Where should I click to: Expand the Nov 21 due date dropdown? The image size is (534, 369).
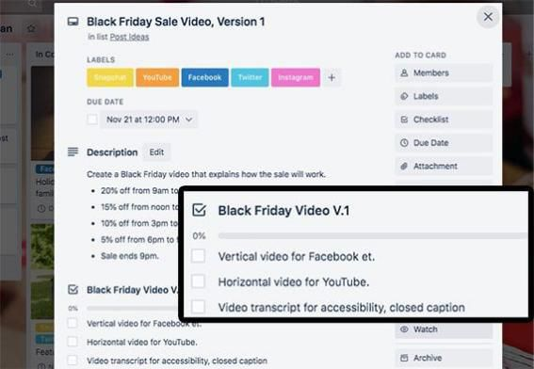tap(149, 120)
